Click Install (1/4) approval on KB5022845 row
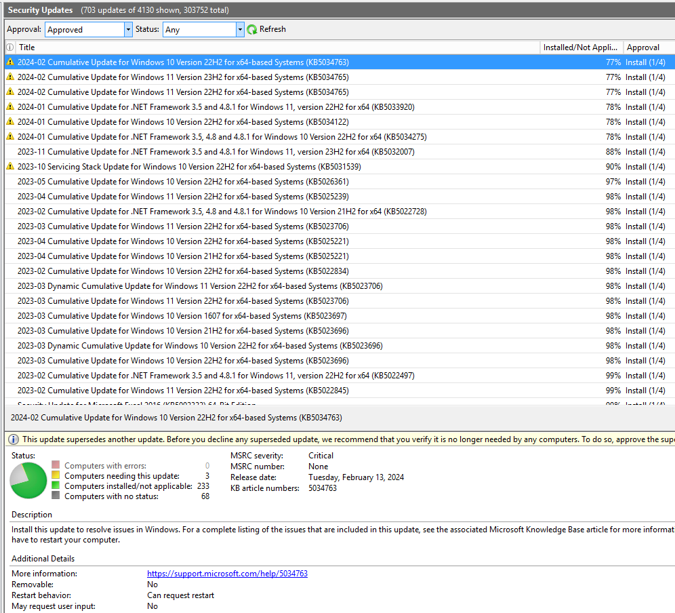The image size is (675, 613). coord(645,391)
